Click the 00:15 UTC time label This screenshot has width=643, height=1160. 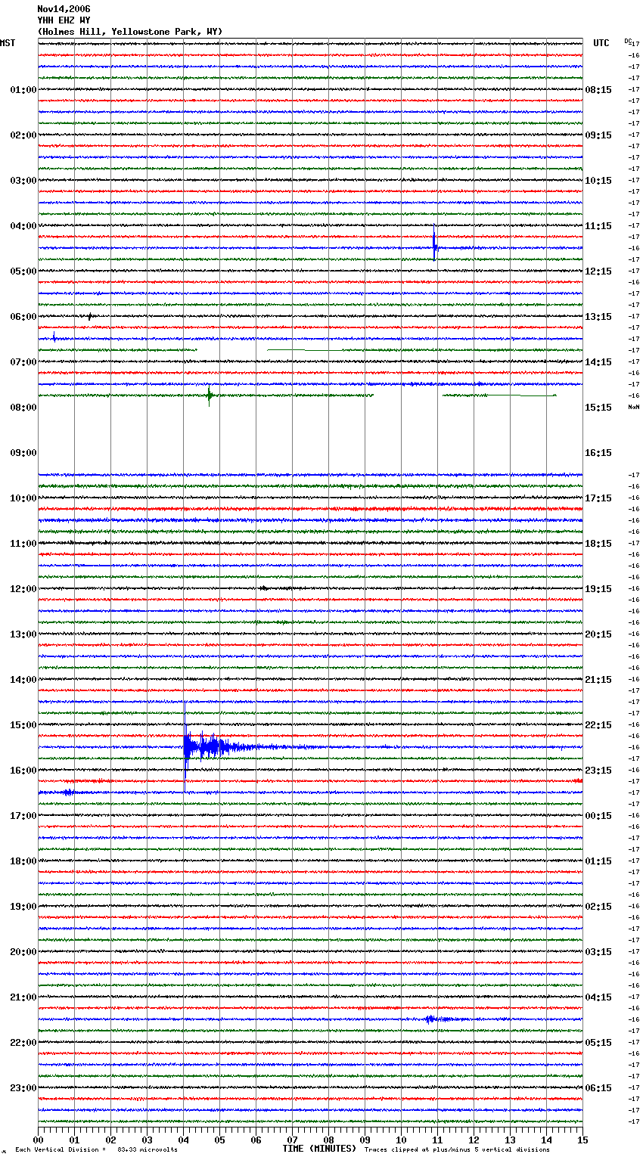click(598, 816)
